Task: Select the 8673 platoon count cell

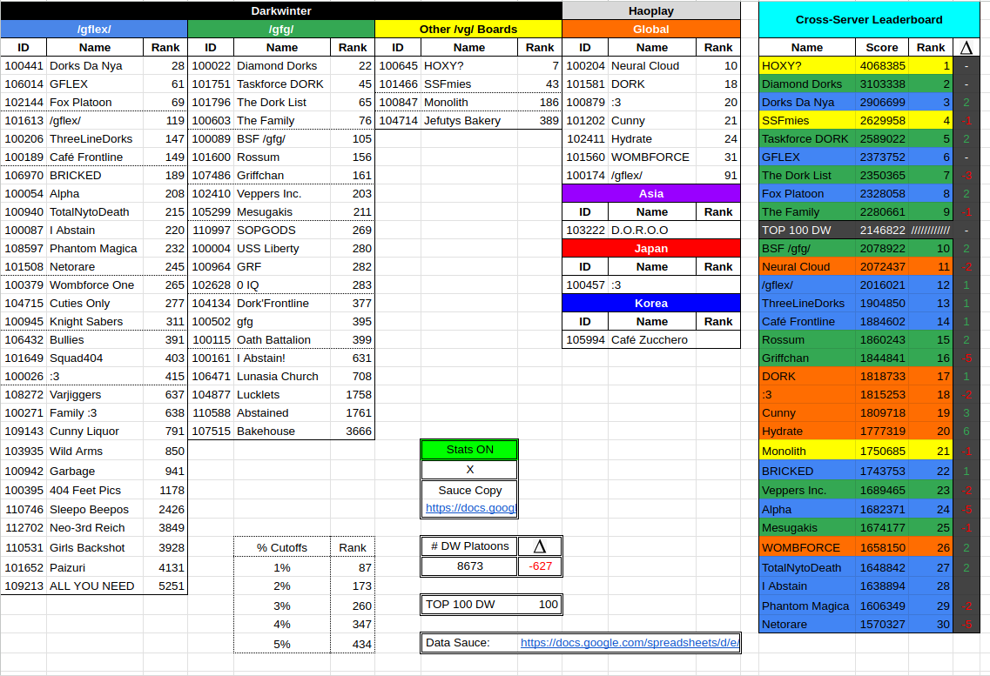Action: [x=469, y=566]
